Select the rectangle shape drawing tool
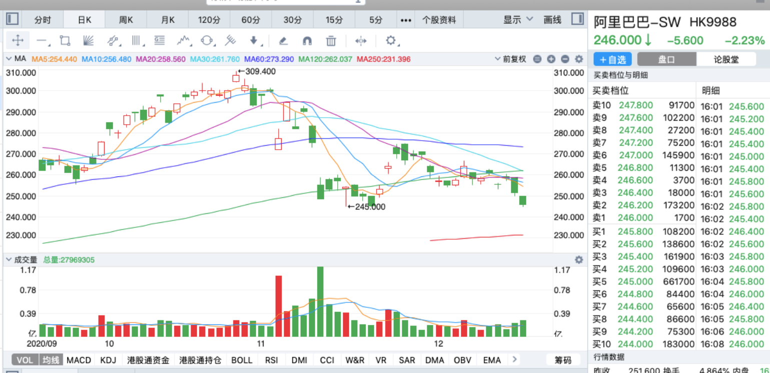Screen dimensions: 770x373 [x=65, y=41]
